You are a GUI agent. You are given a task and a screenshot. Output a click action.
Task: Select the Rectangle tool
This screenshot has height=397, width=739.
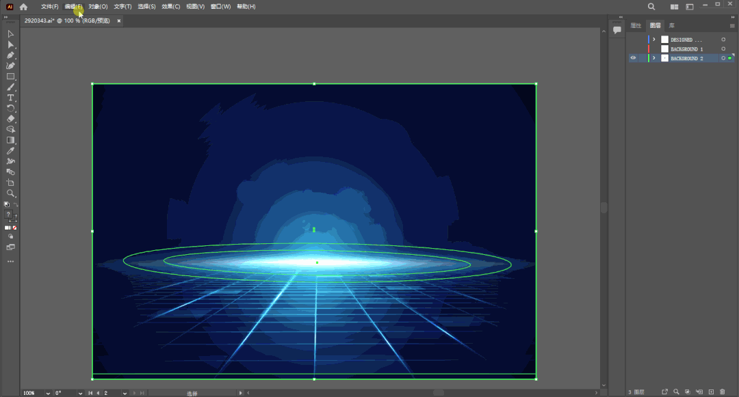coord(10,77)
